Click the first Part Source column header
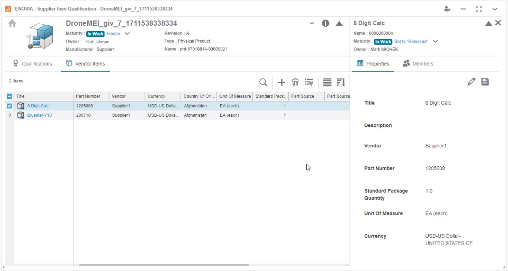Viewport: 508px width, 271px height. pyautogui.click(x=307, y=96)
